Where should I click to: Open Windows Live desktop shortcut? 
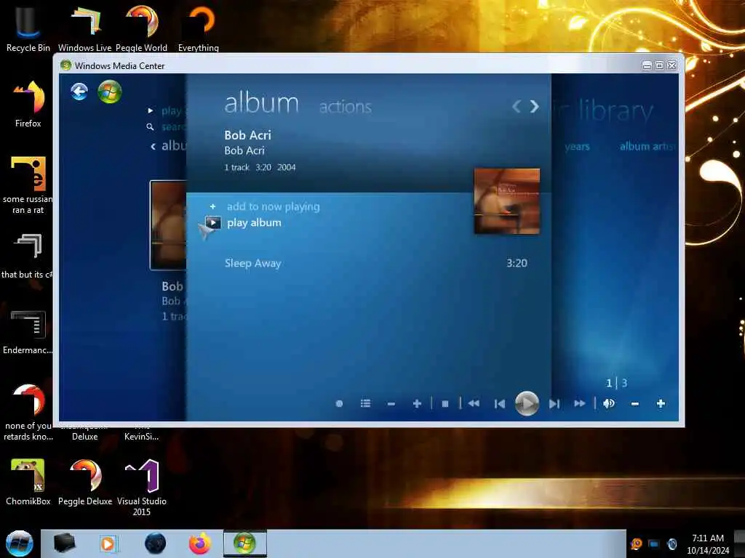pos(84,27)
